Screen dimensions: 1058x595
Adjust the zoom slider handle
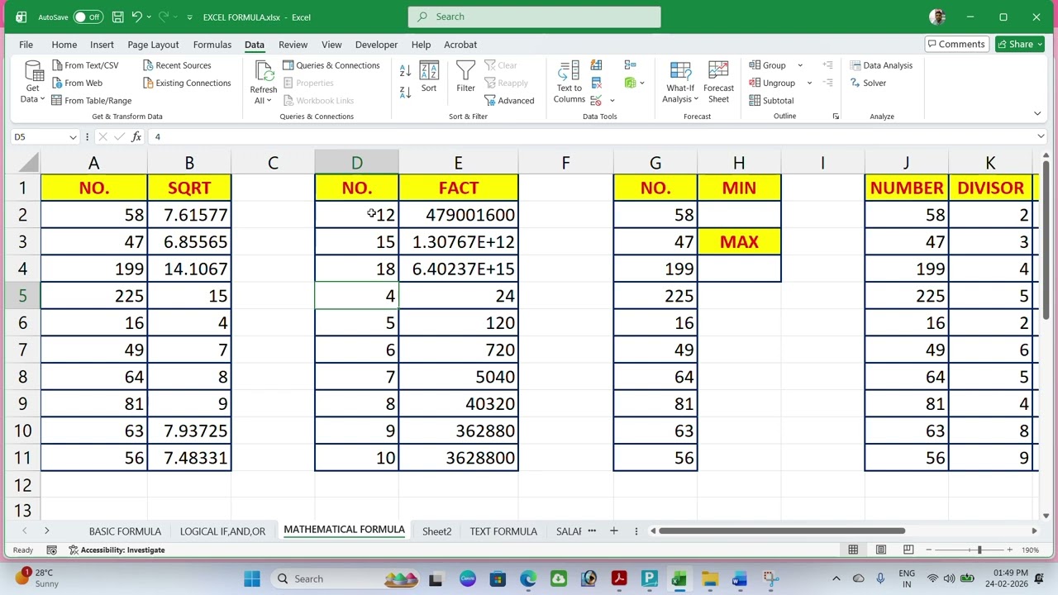click(x=979, y=550)
